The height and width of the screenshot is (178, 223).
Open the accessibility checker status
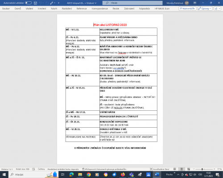point(104,169)
